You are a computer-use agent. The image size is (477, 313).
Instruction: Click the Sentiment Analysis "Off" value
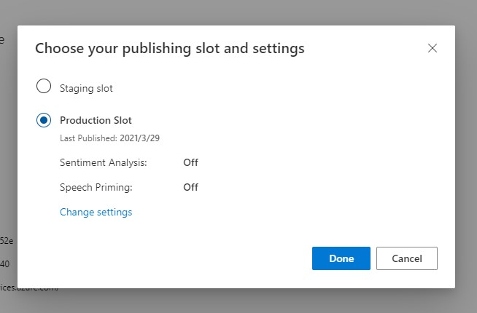190,162
